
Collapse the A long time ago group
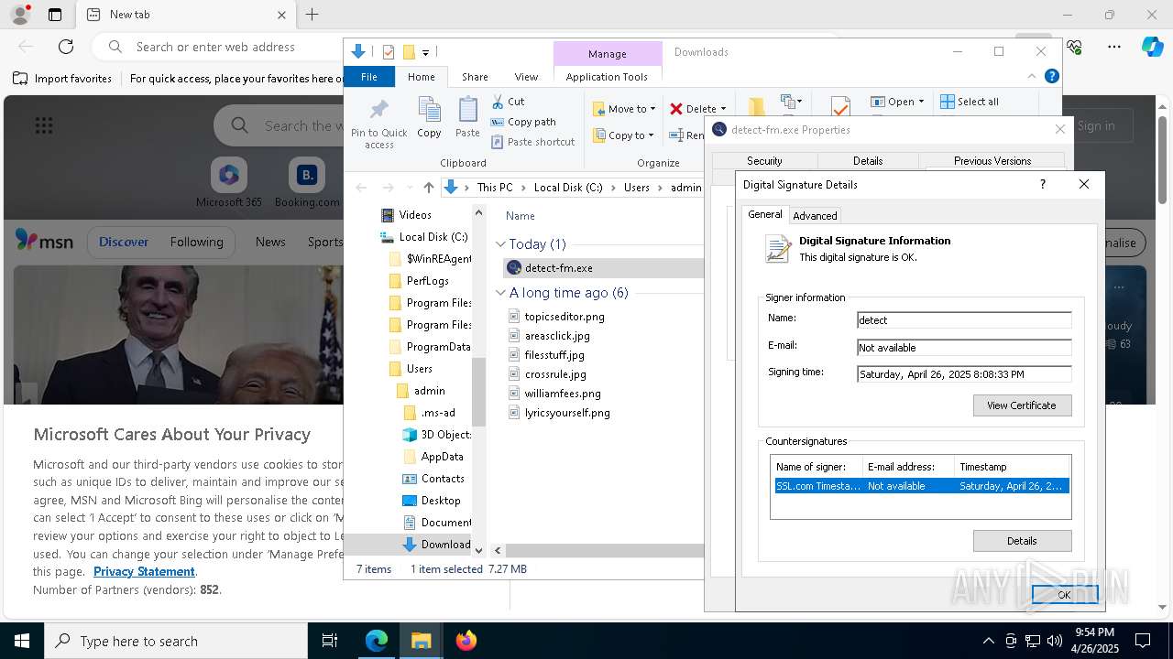click(500, 293)
